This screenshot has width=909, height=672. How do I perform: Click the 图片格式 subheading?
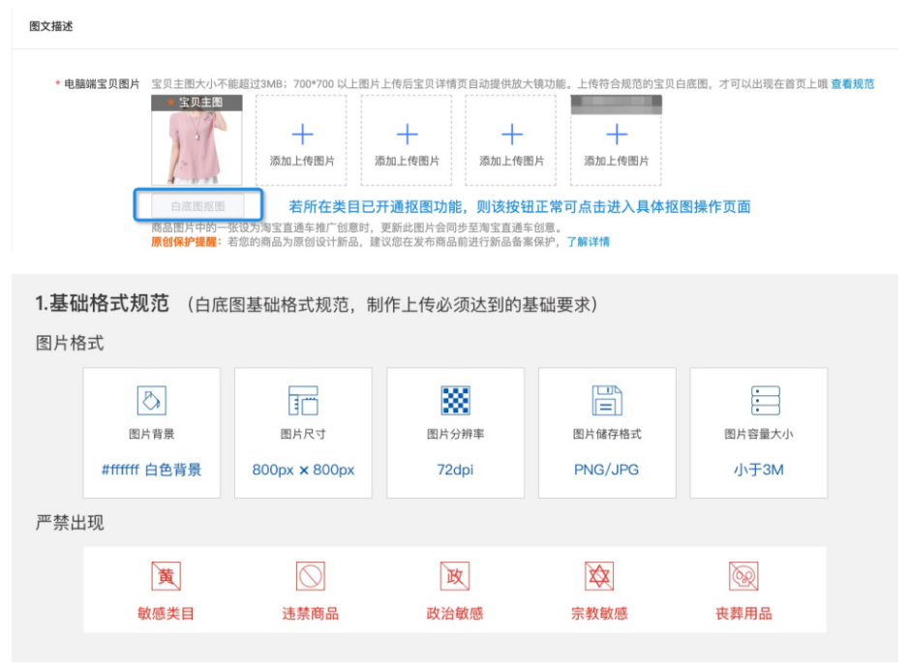(x=70, y=343)
